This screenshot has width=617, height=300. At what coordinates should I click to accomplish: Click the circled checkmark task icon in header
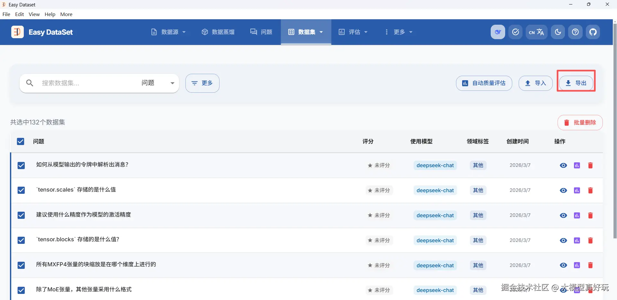click(x=515, y=32)
